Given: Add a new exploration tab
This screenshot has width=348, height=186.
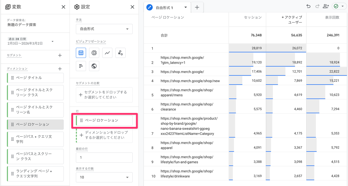Looking at the screenshot, I should point(197,8).
